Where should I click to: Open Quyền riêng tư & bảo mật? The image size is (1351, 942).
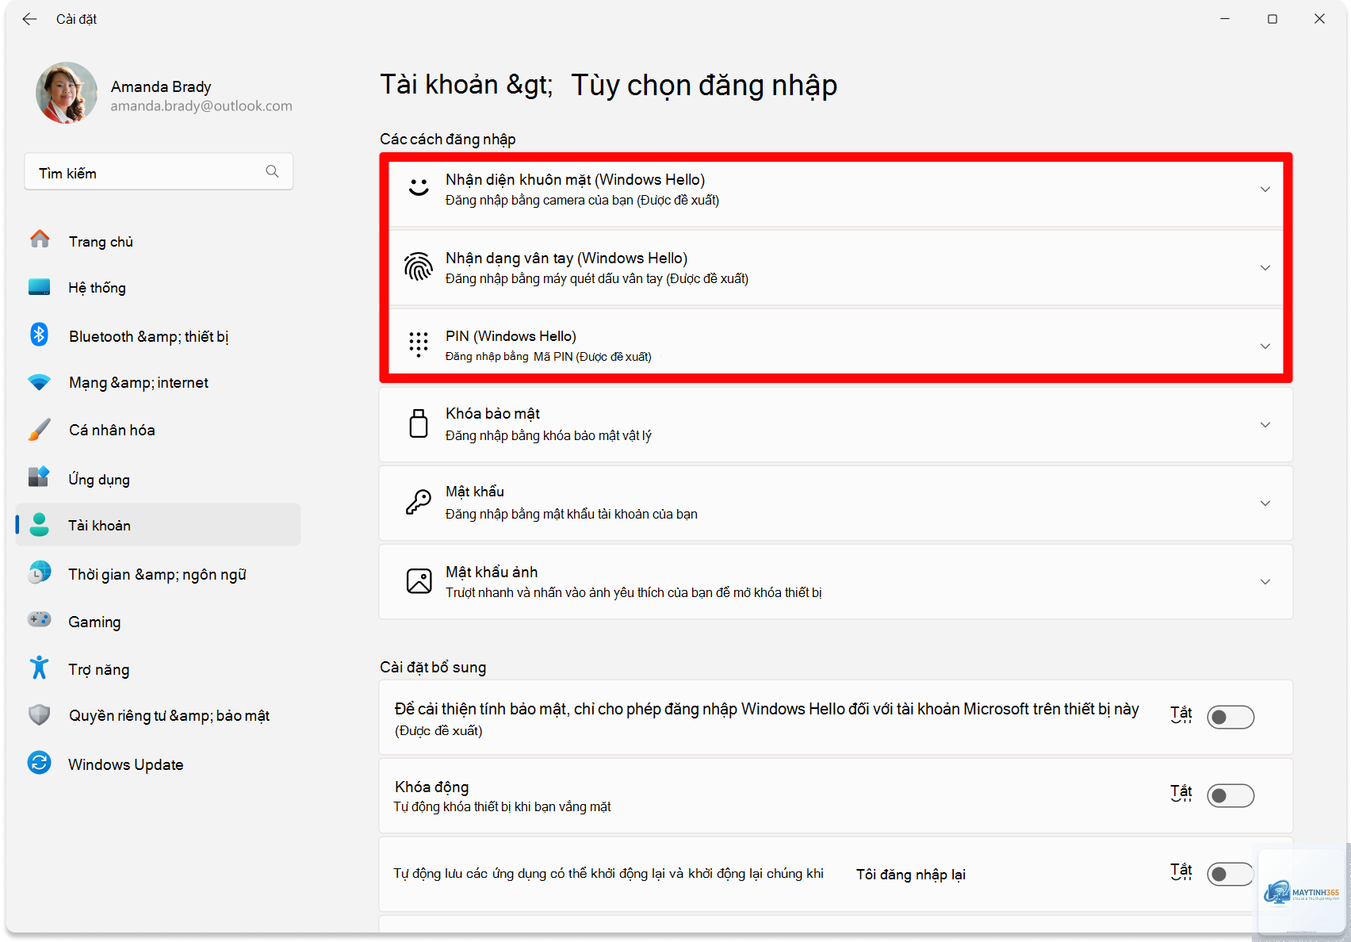pos(159,715)
